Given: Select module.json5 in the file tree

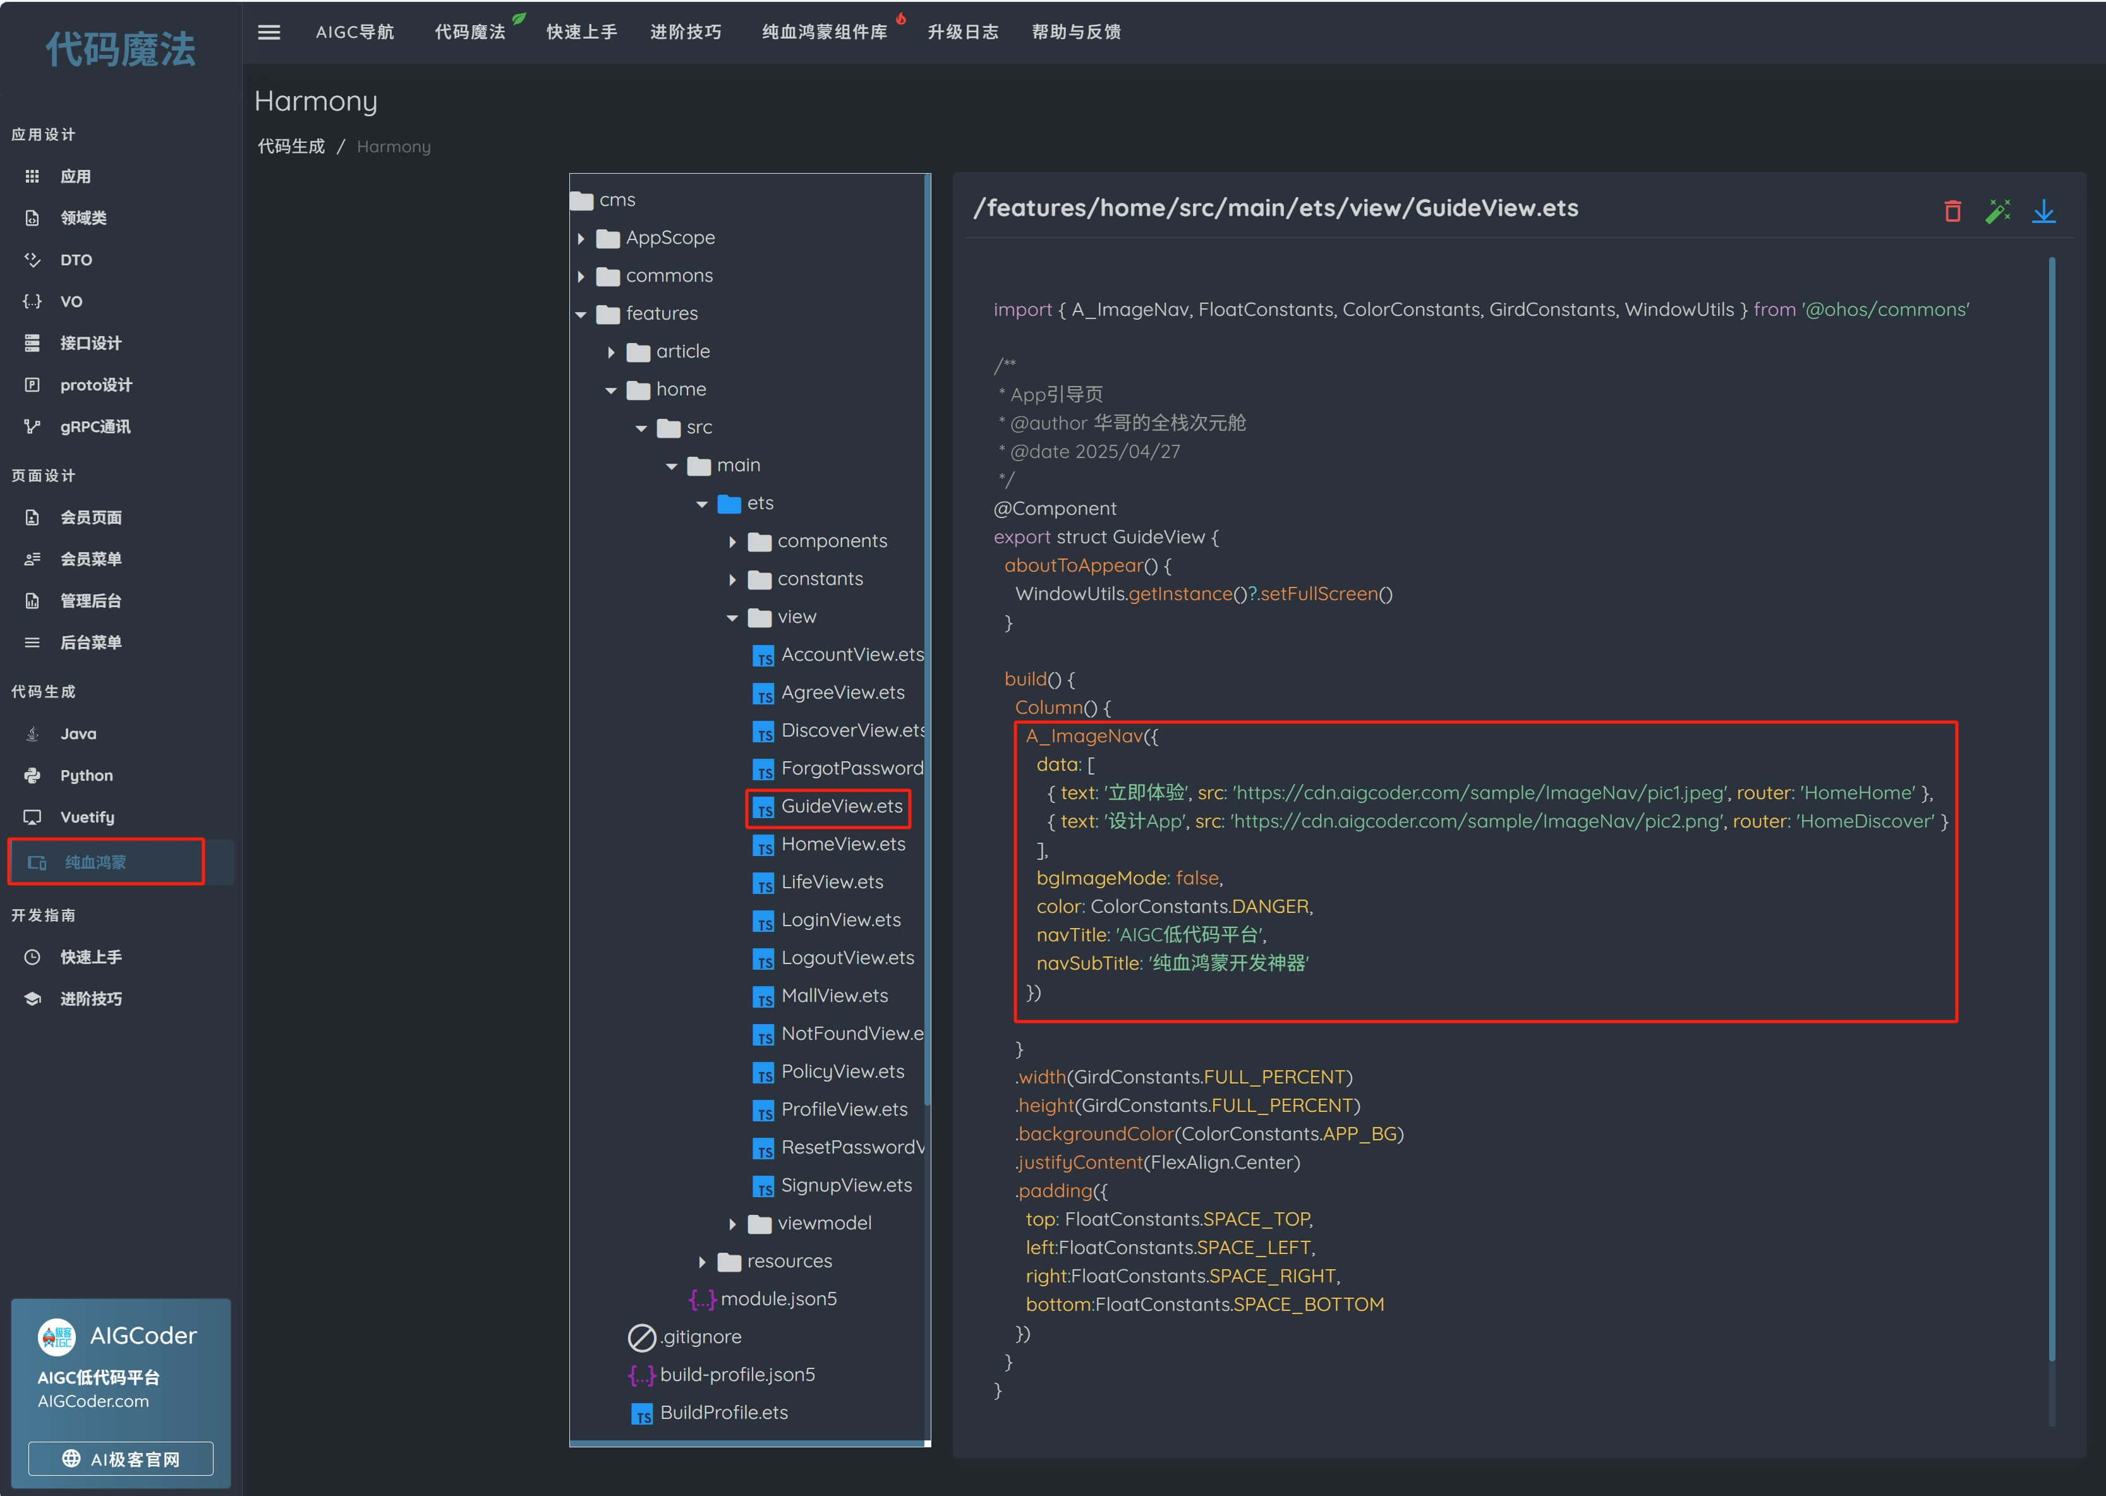Looking at the screenshot, I should 778,1299.
